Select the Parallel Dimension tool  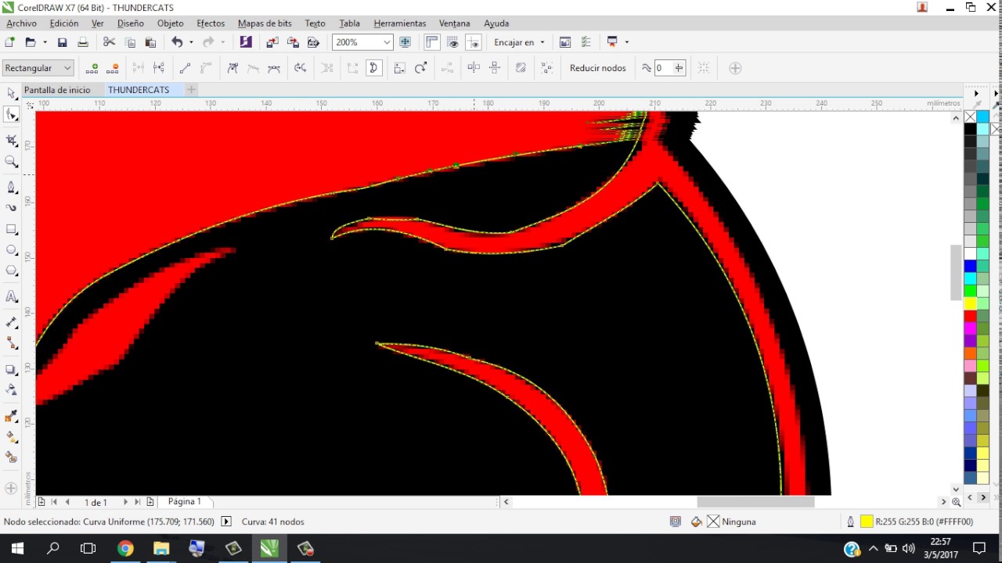pyautogui.click(x=11, y=322)
